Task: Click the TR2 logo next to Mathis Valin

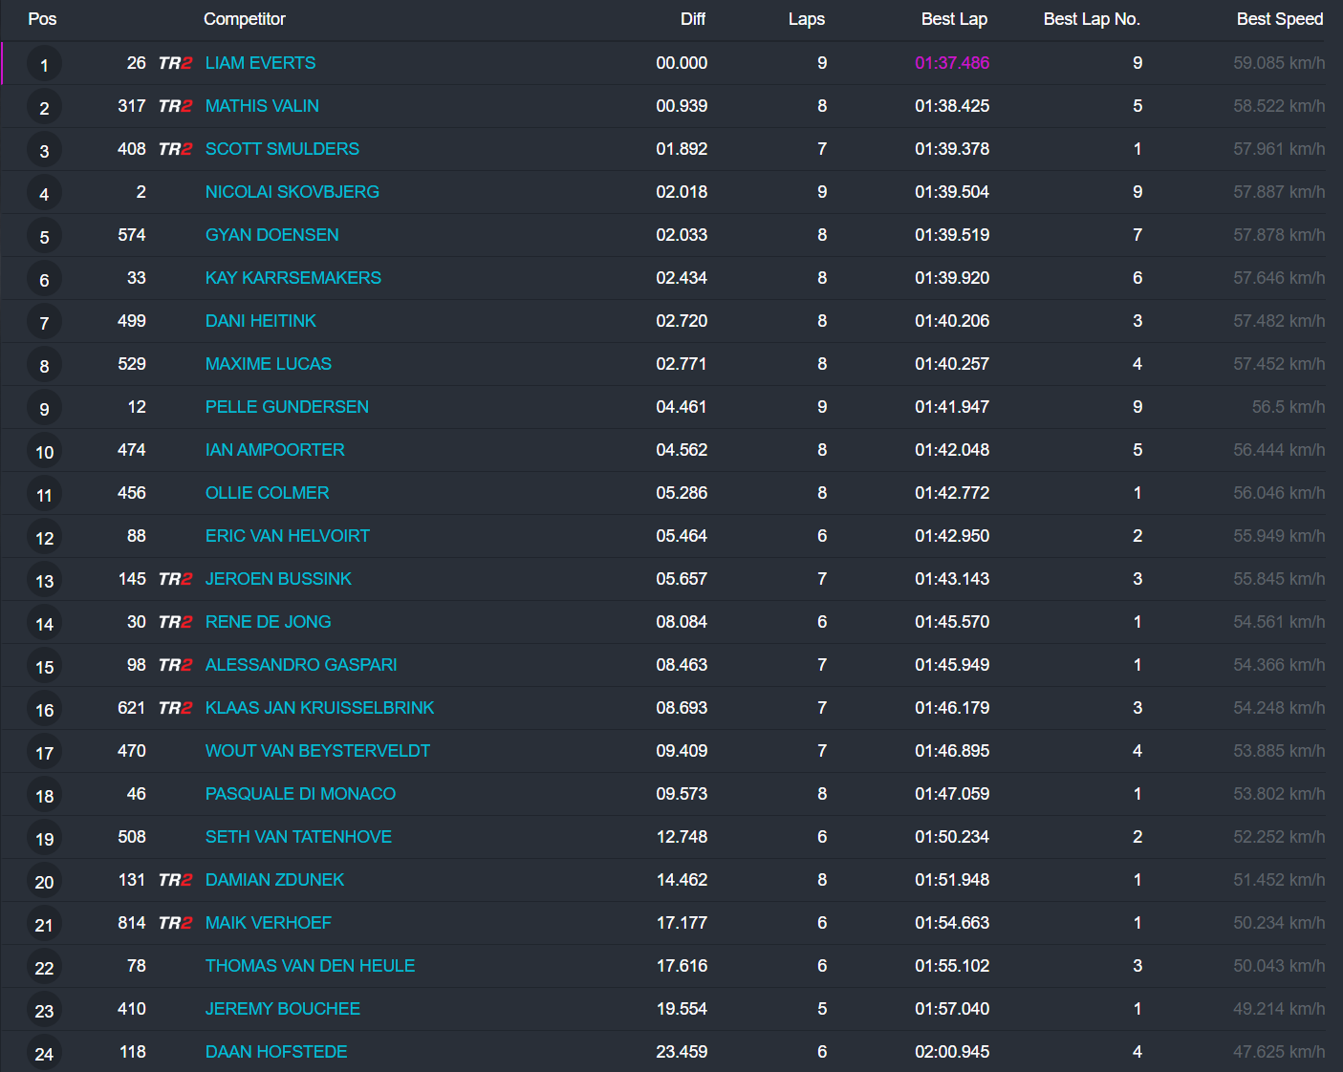Action: click(x=175, y=106)
